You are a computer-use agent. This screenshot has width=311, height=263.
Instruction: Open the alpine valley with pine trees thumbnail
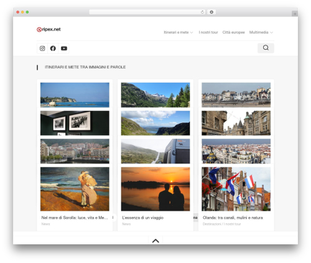point(155,95)
